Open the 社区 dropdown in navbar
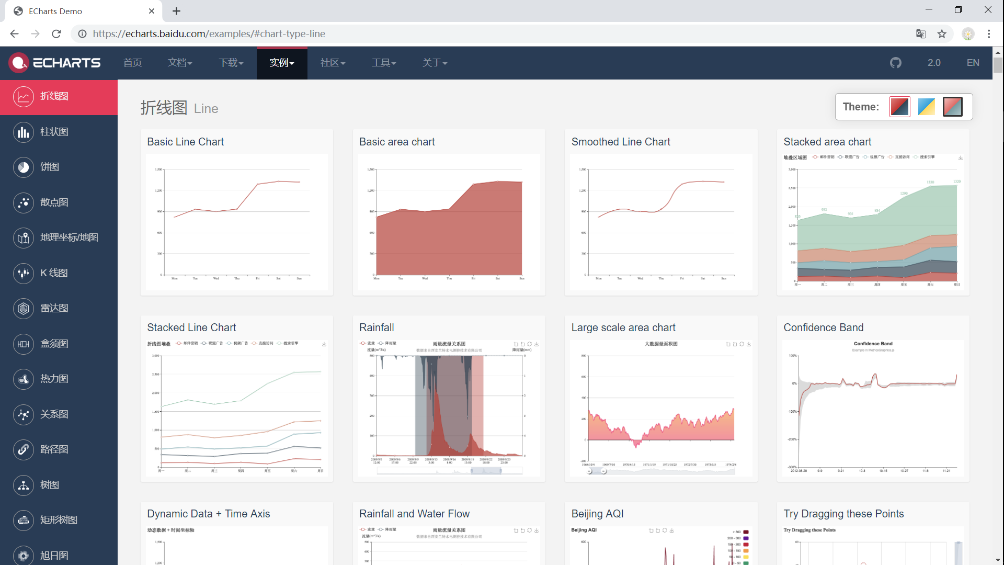The image size is (1004, 565). coord(333,63)
